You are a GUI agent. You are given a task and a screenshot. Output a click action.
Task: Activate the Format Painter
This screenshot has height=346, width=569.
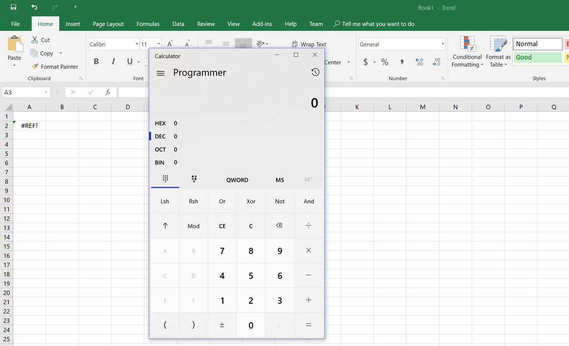pyautogui.click(x=55, y=67)
